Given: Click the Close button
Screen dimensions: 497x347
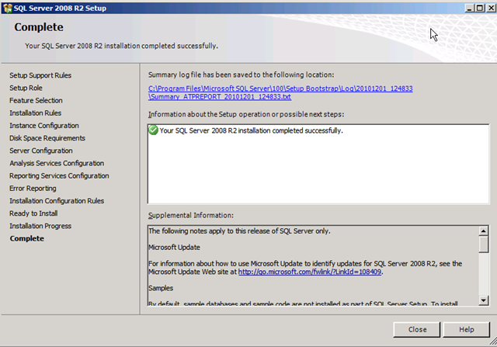Looking at the screenshot, I should coord(417,330).
